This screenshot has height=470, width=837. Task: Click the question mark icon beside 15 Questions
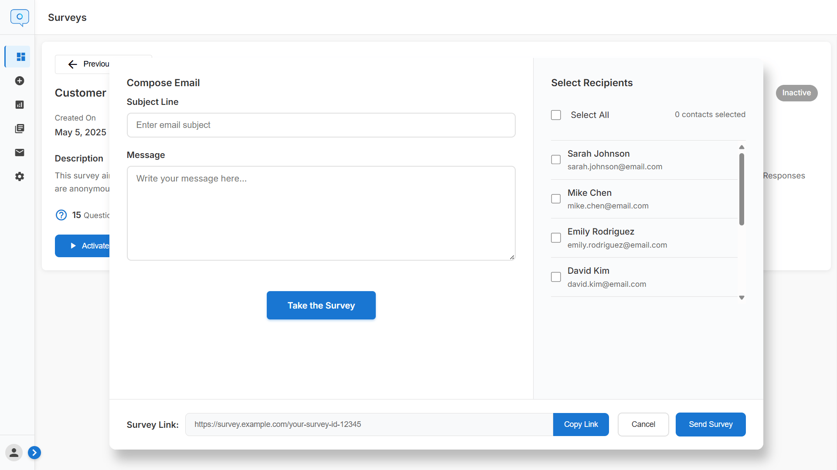click(x=61, y=215)
